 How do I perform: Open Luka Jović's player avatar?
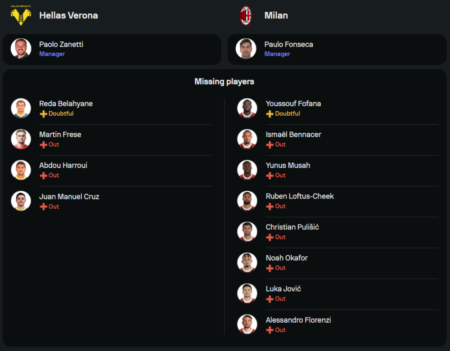coord(247,293)
